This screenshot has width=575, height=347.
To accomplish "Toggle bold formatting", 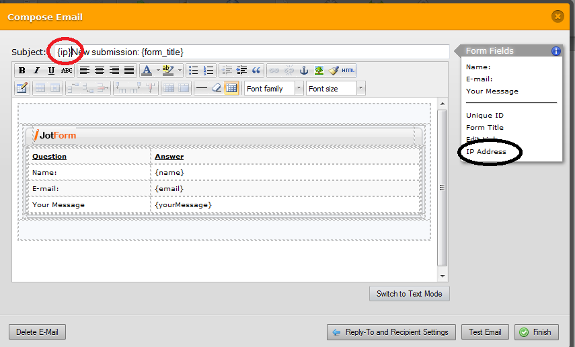I will (22, 71).
